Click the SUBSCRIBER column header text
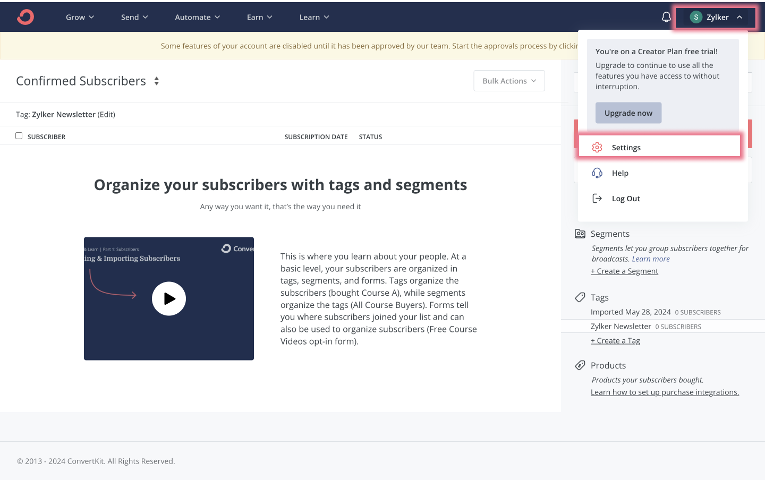765x480 pixels. point(46,137)
